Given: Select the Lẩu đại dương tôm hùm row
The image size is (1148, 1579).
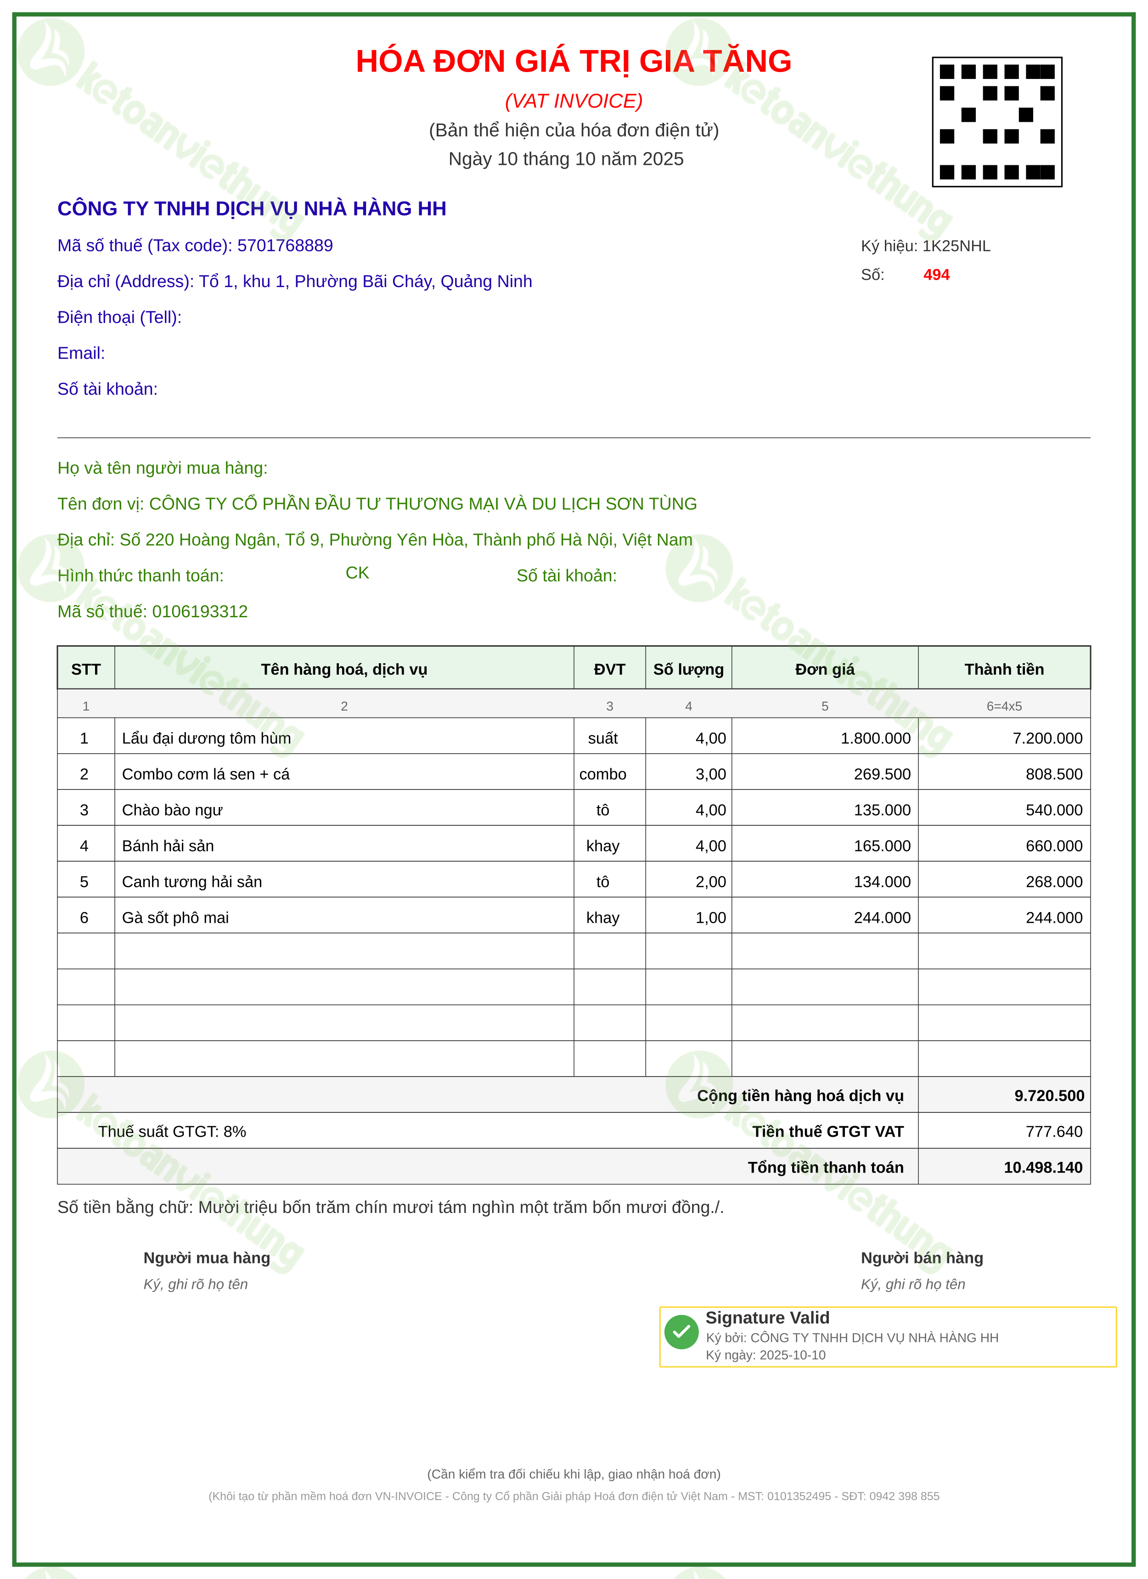Looking at the screenshot, I should (574, 738).
